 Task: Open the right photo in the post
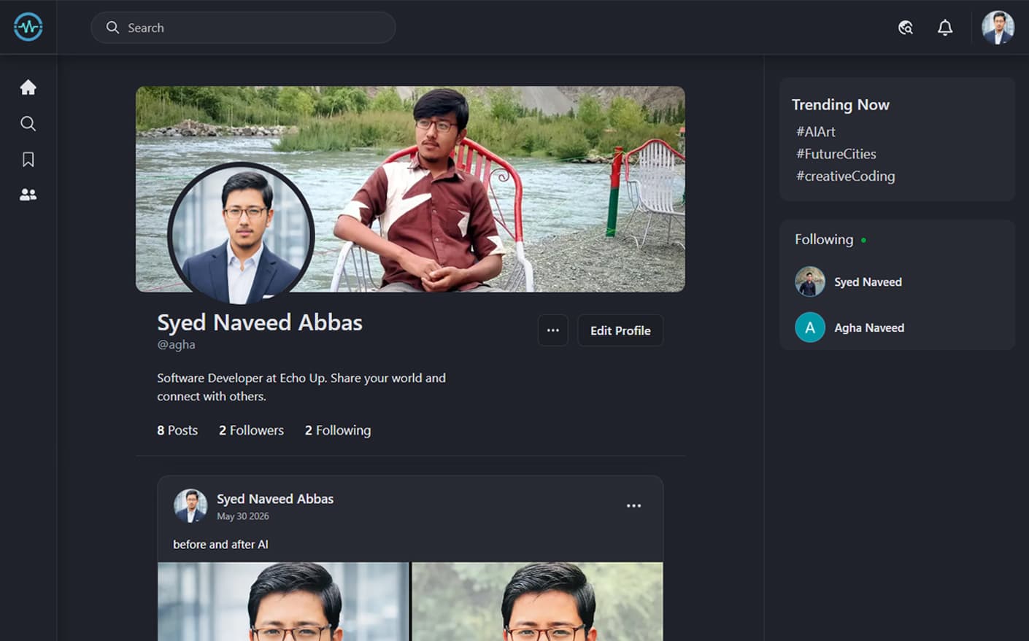click(538, 602)
